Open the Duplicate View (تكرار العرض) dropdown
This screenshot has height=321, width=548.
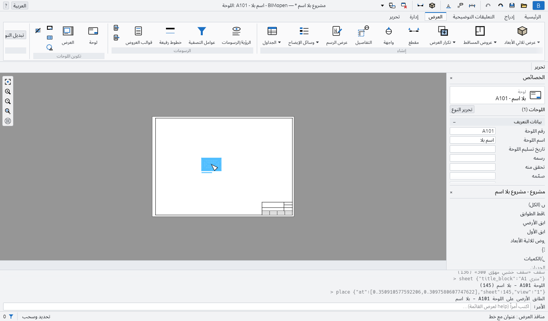[x=454, y=42]
